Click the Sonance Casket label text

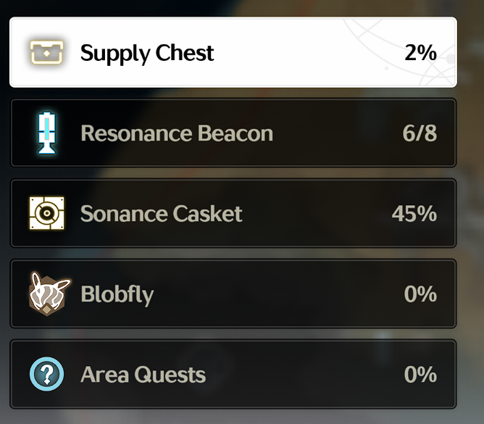(161, 213)
